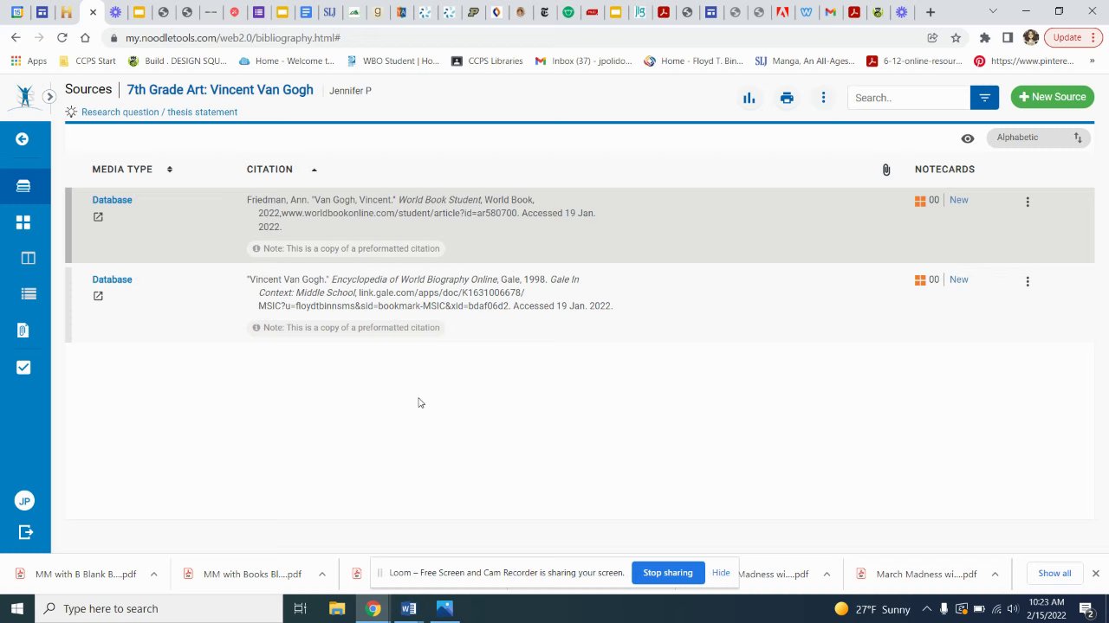Click the address bar URL
The image size is (1109, 623).
tap(232, 38)
